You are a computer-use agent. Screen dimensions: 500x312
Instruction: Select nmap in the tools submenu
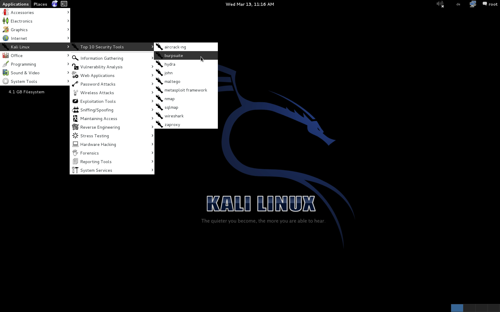(186, 99)
